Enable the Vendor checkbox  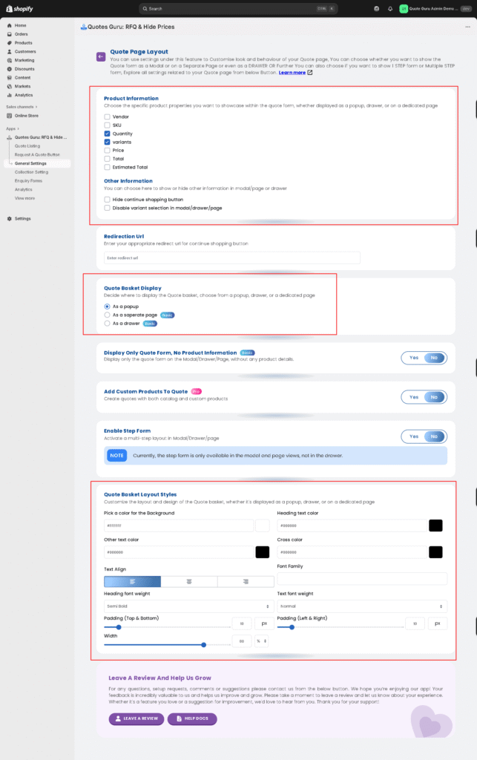[x=108, y=117]
